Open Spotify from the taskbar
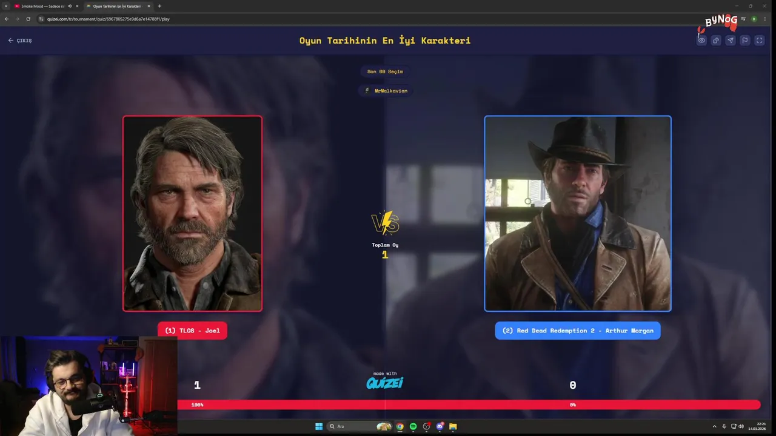 pyautogui.click(x=413, y=426)
